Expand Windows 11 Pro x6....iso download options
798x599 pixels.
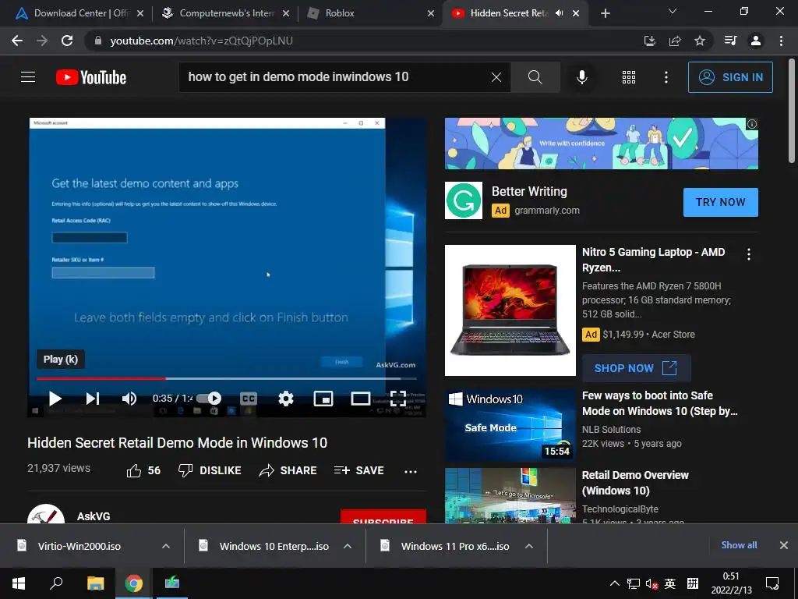click(x=529, y=546)
